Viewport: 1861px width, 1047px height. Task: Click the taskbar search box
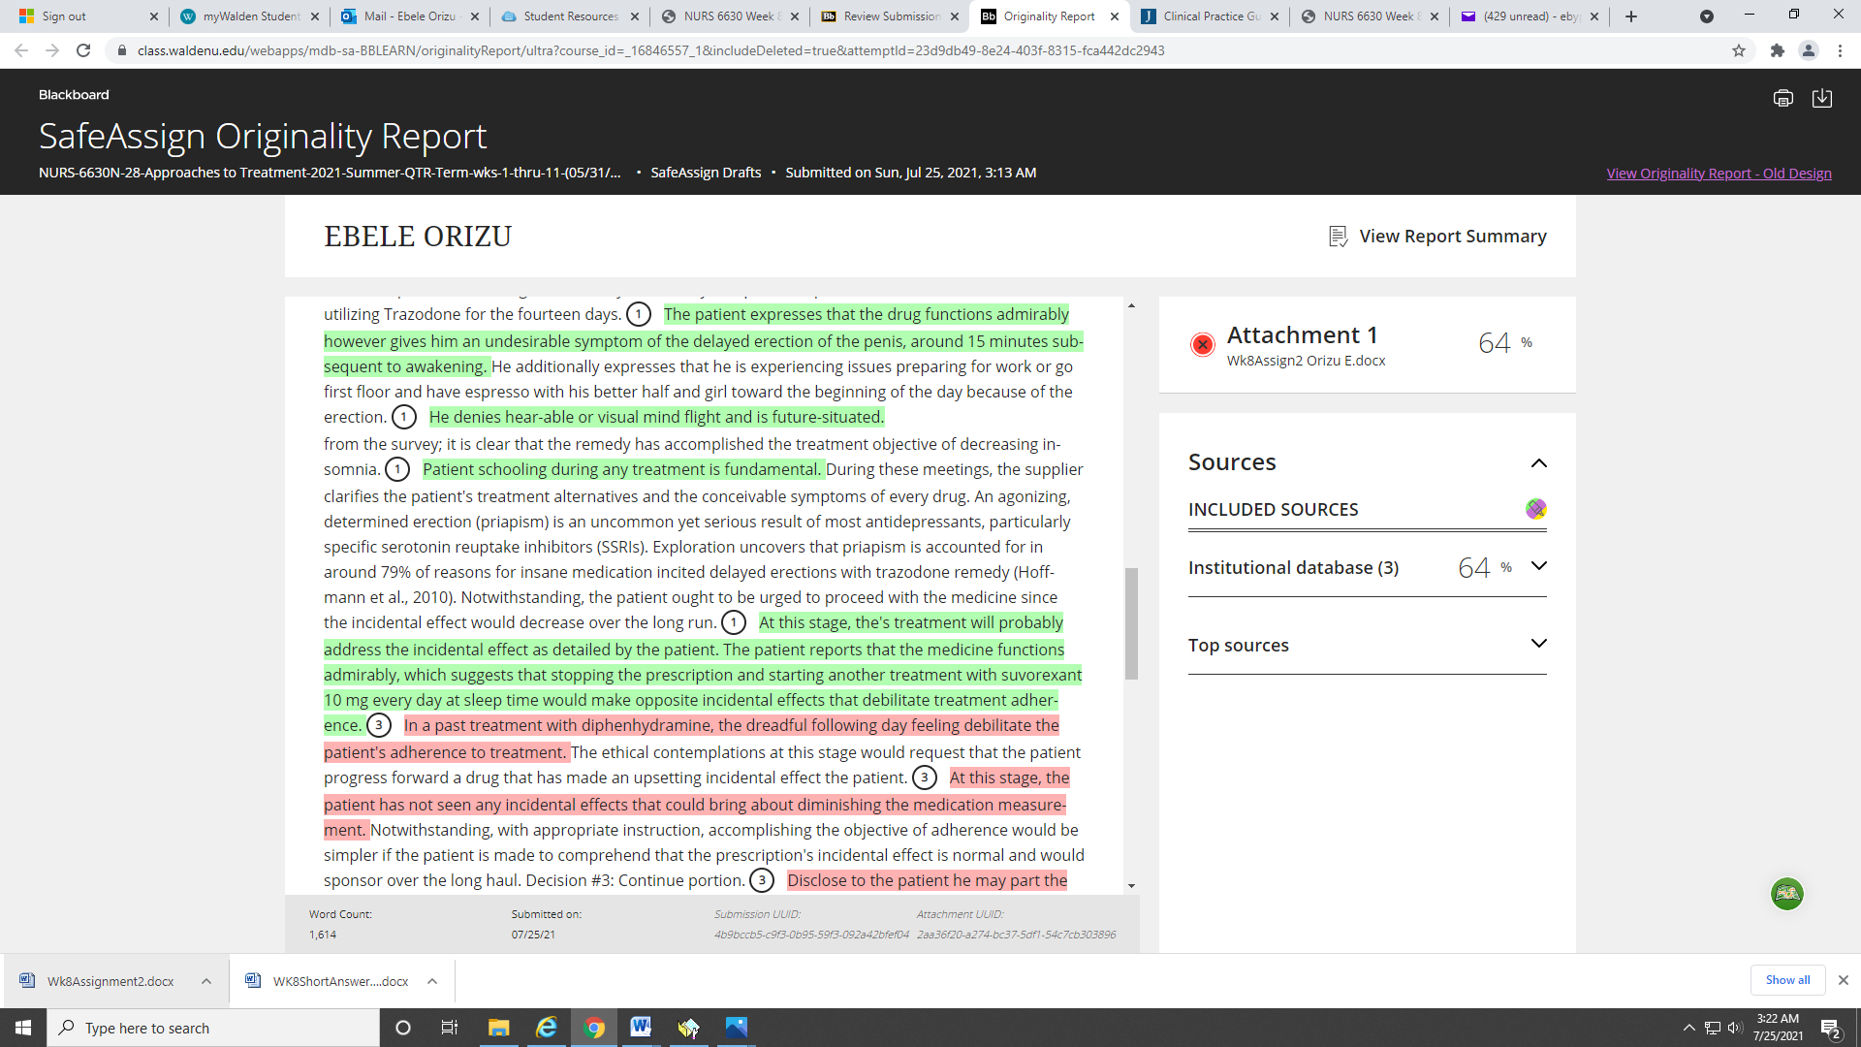(213, 1028)
